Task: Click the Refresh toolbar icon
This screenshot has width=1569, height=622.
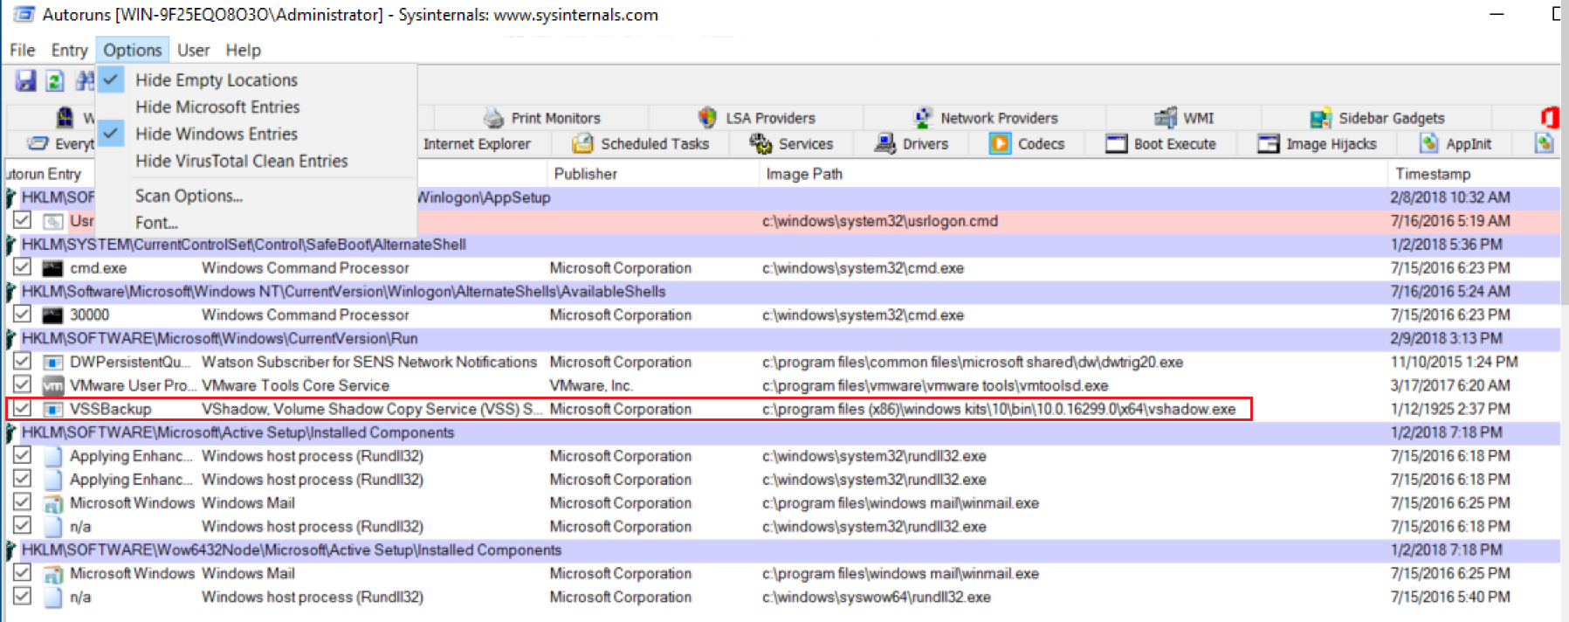Action: pos(55,81)
